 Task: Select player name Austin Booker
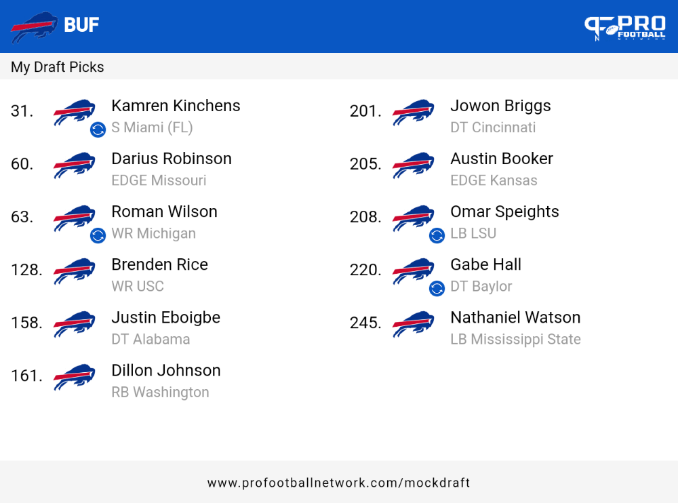(502, 159)
